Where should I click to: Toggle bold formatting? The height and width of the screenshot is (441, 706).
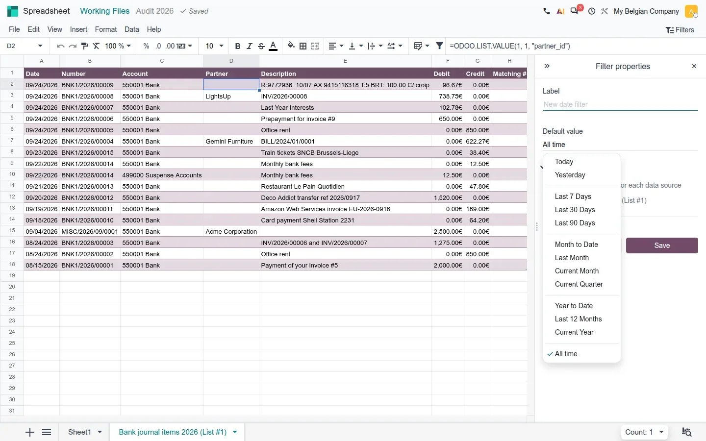coord(238,46)
